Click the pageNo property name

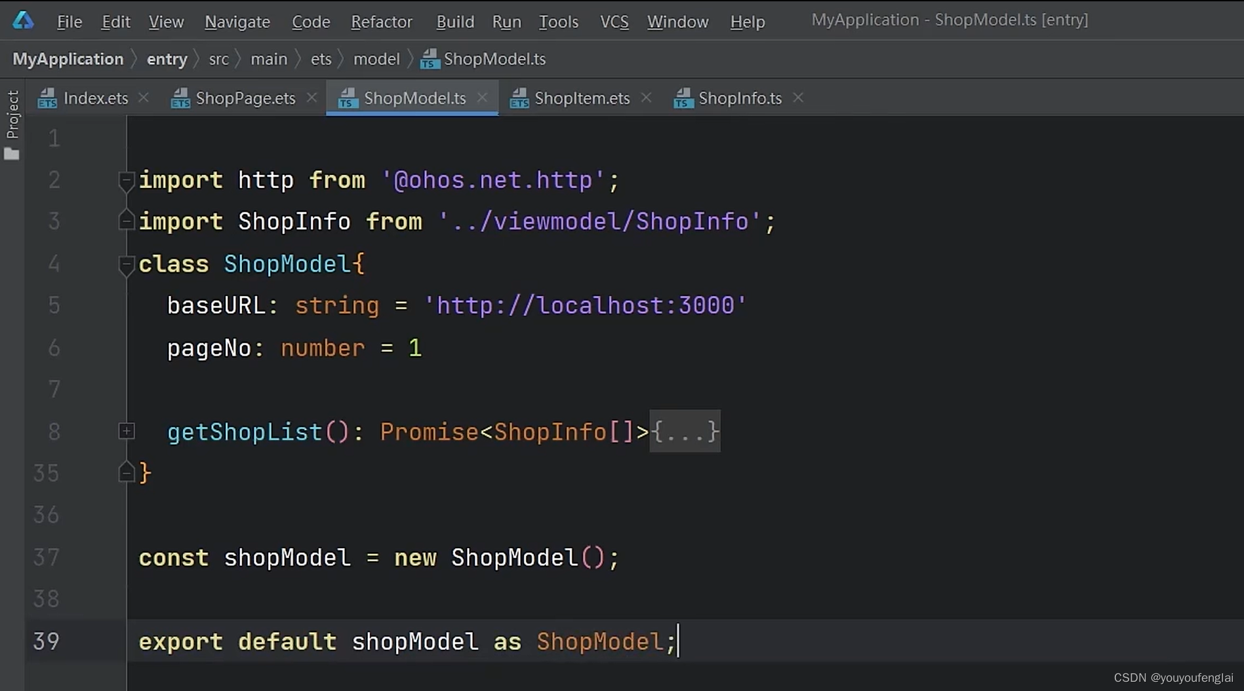click(x=210, y=348)
